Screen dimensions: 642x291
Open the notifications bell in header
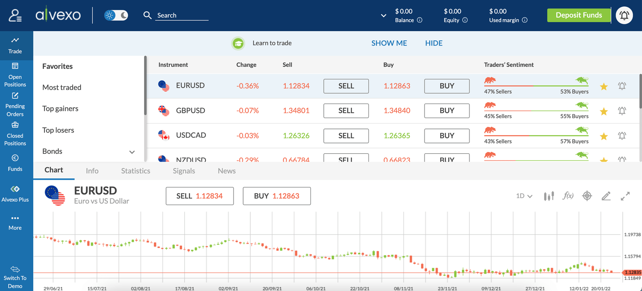[624, 15]
